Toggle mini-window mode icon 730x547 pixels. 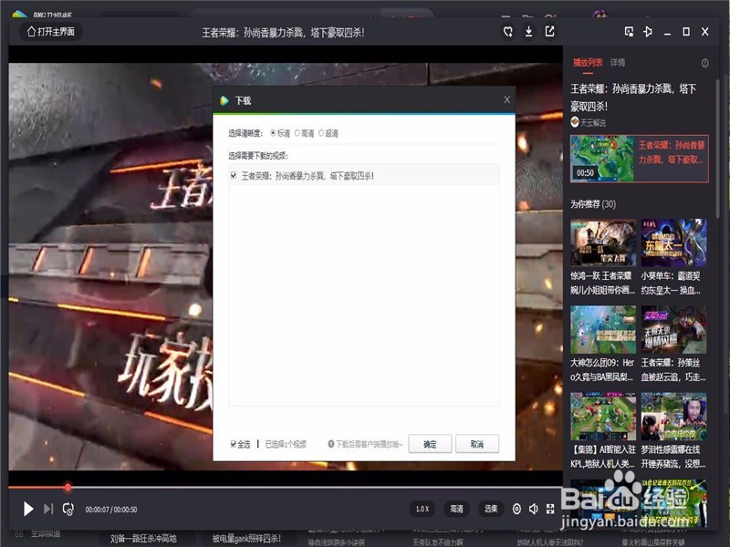(629, 32)
